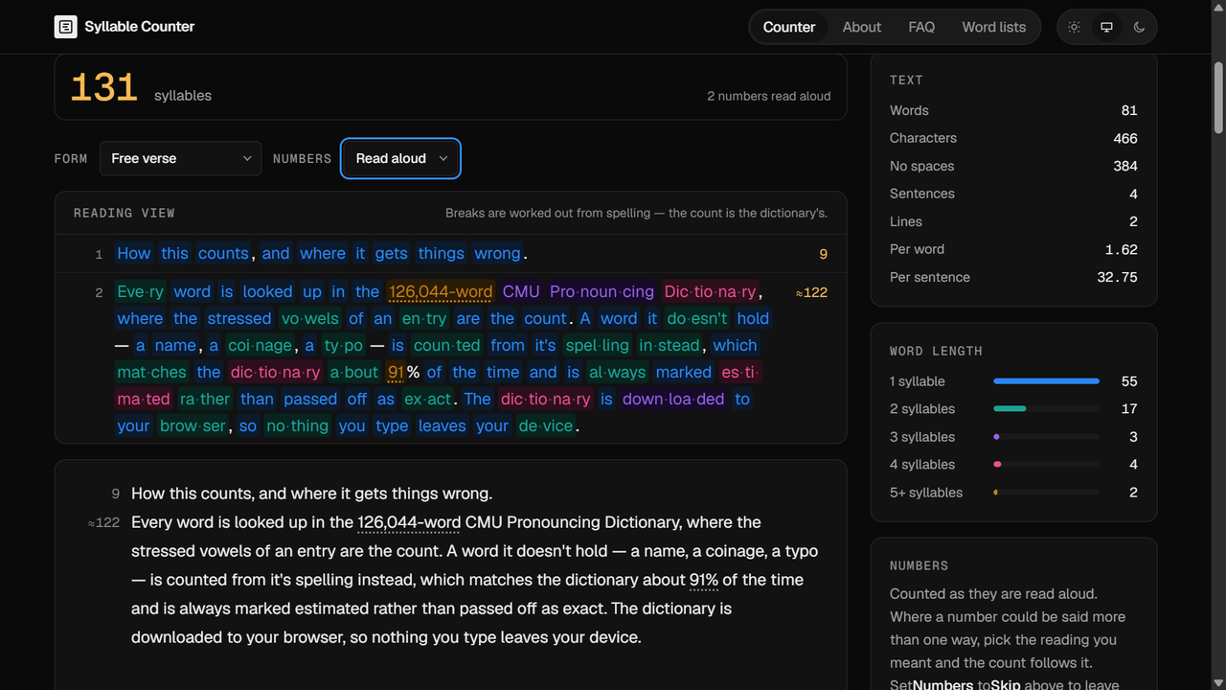Click the 126,044-word number in reading view
The width and height of the screenshot is (1226, 690).
click(441, 291)
